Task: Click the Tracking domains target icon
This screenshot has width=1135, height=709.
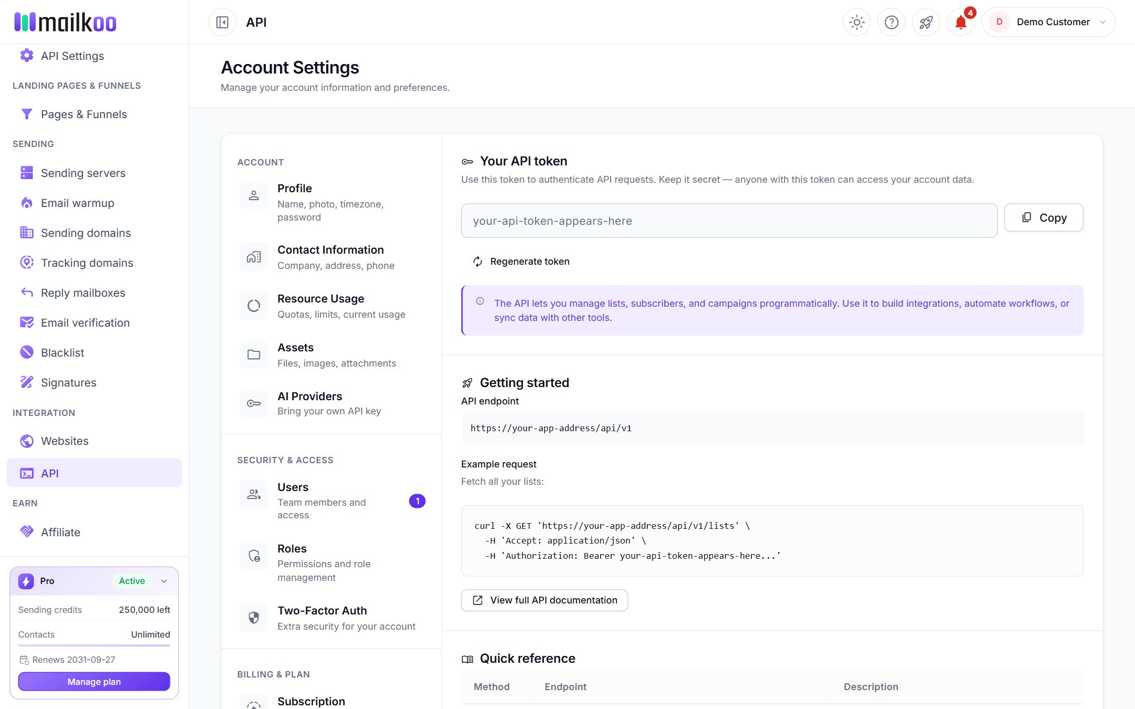Action: pos(27,263)
